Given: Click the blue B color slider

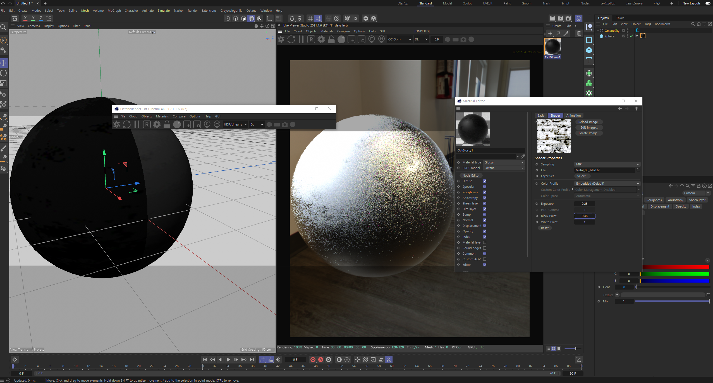Looking at the screenshot, I should [x=675, y=281].
